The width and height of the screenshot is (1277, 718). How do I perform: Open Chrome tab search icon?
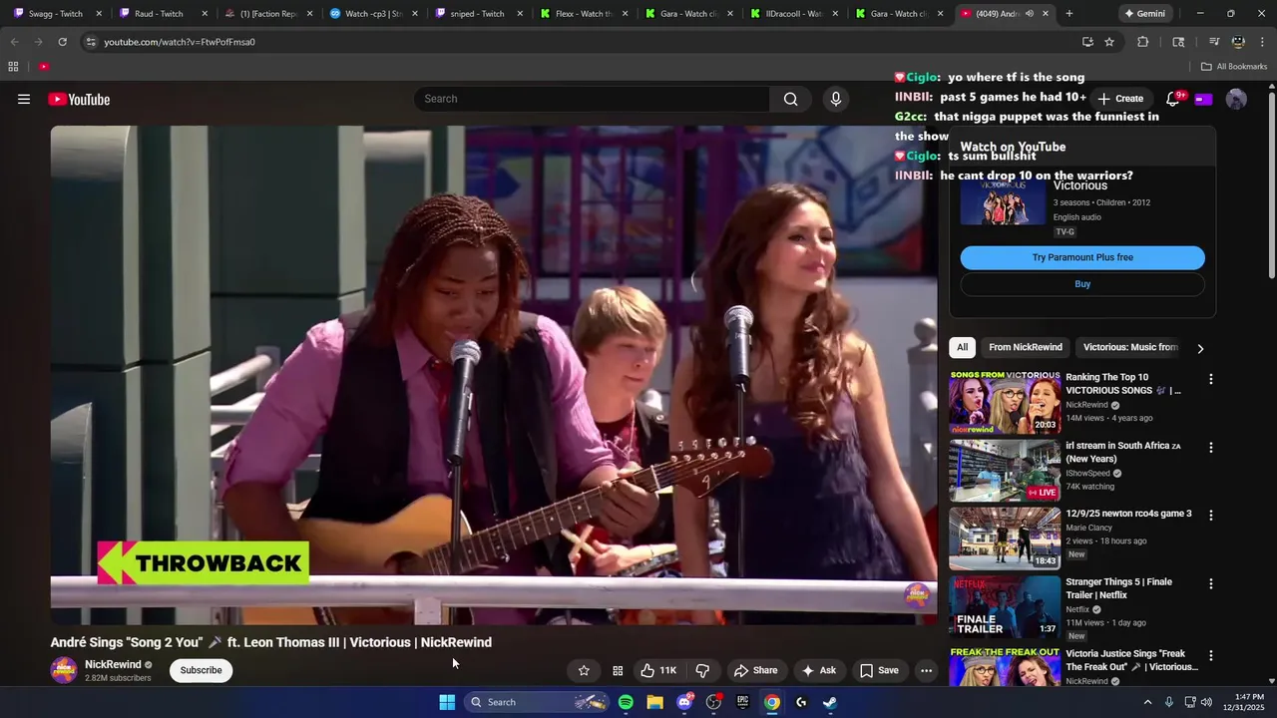1178,42
